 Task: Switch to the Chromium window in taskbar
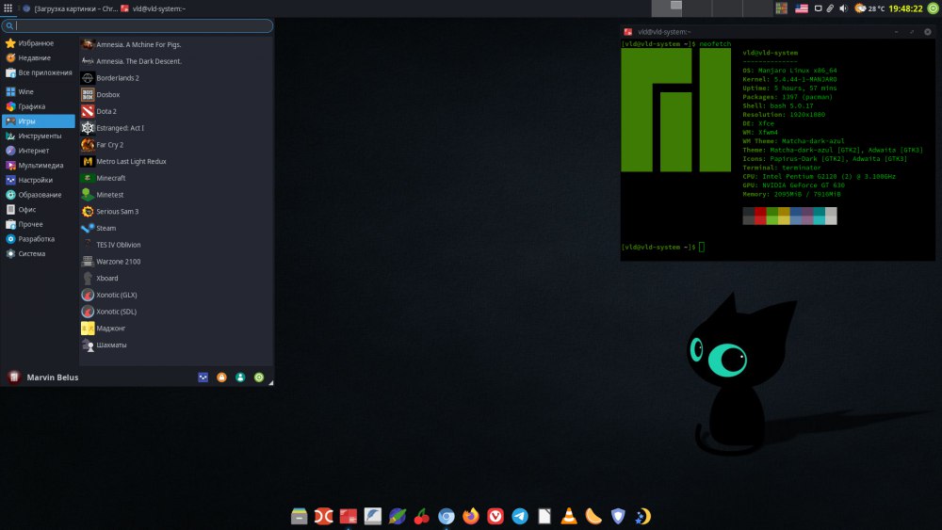70,8
